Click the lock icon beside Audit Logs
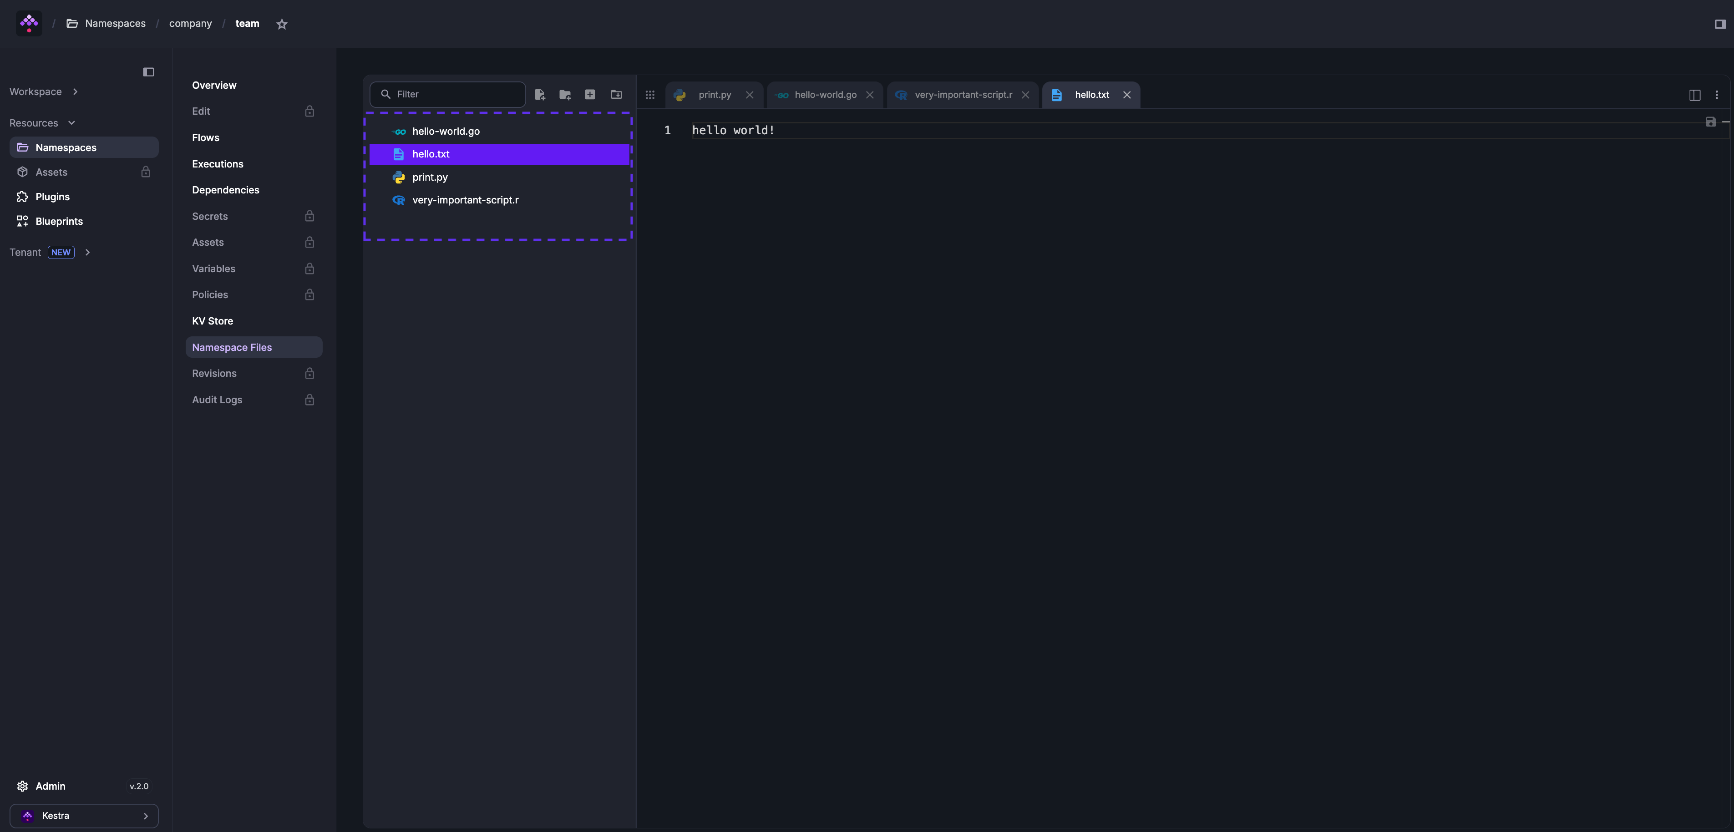This screenshot has height=832, width=1734. pyautogui.click(x=309, y=400)
